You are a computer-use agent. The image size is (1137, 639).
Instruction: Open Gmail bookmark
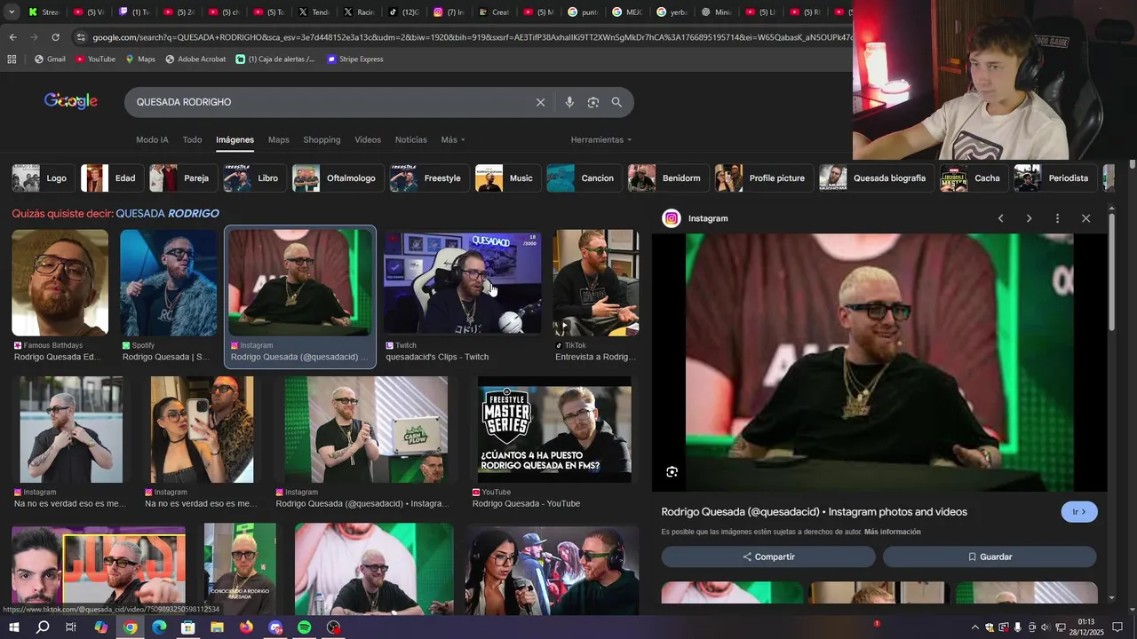click(x=50, y=59)
